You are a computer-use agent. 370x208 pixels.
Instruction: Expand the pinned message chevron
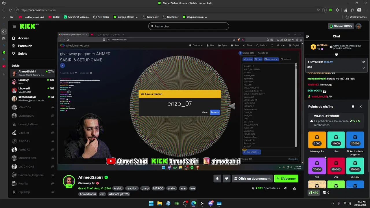pyautogui.click(x=364, y=68)
